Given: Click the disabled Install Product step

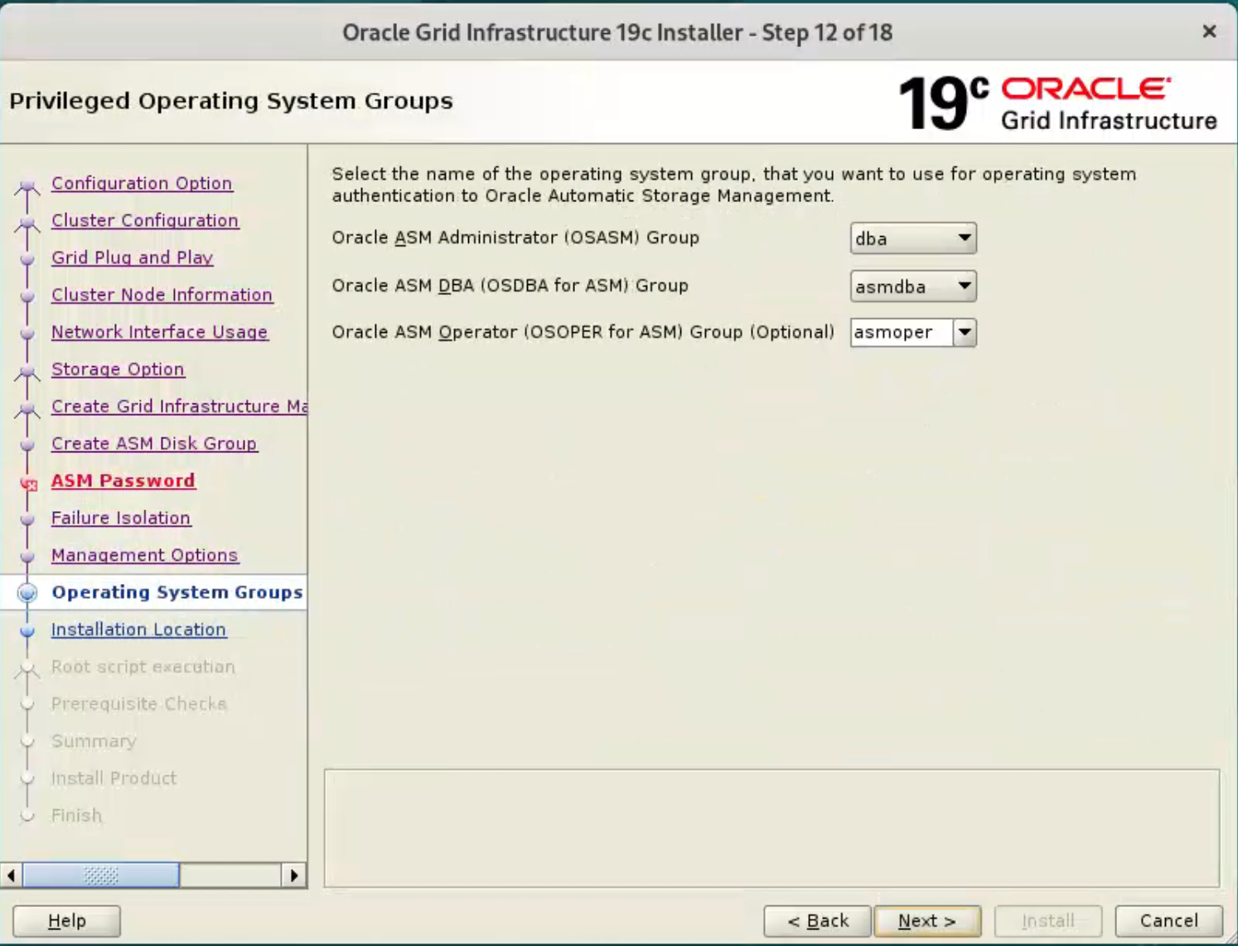Looking at the screenshot, I should [x=114, y=779].
